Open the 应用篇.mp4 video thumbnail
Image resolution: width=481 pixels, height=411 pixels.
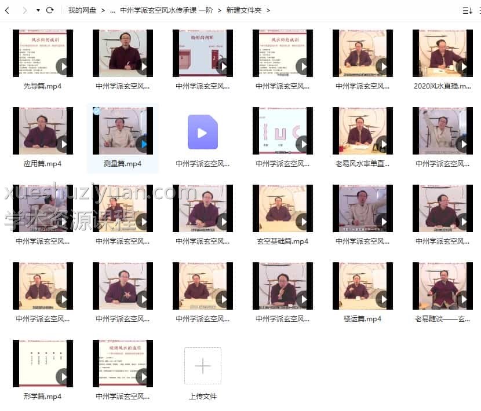click(x=43, y=131)
